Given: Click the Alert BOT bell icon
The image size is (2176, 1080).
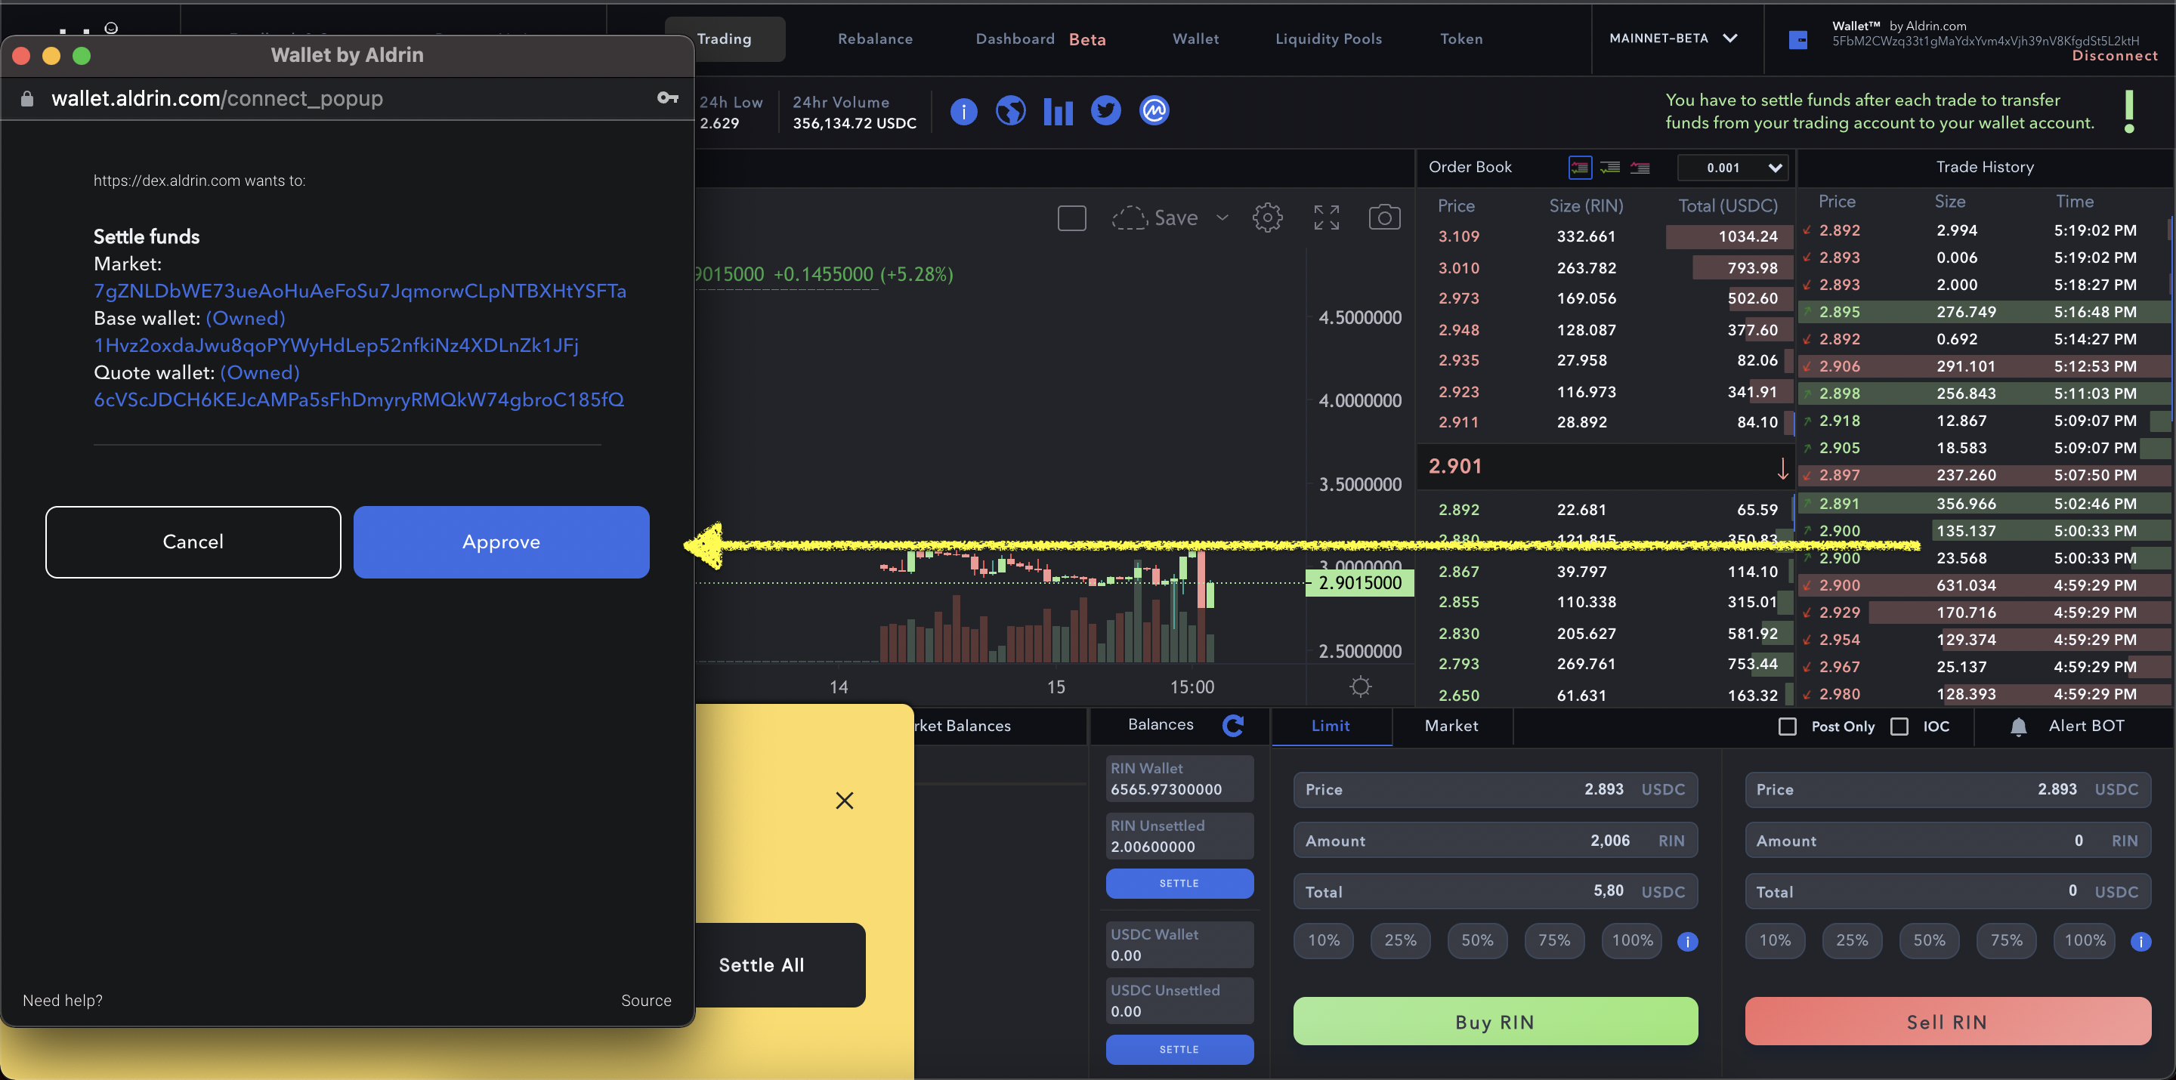Looking at the screenshot, I should pos(2018,727).
